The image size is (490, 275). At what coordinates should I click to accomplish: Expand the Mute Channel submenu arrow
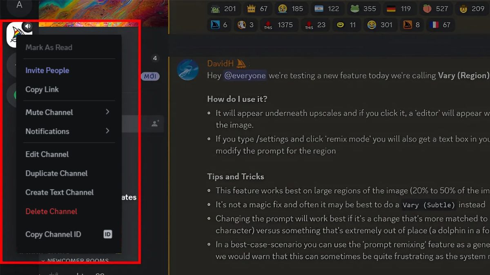point(107,112)
